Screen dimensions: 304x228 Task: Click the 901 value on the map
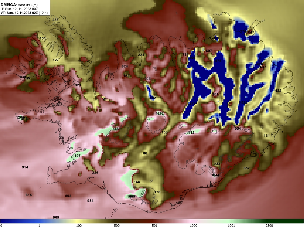click(215, 94)
